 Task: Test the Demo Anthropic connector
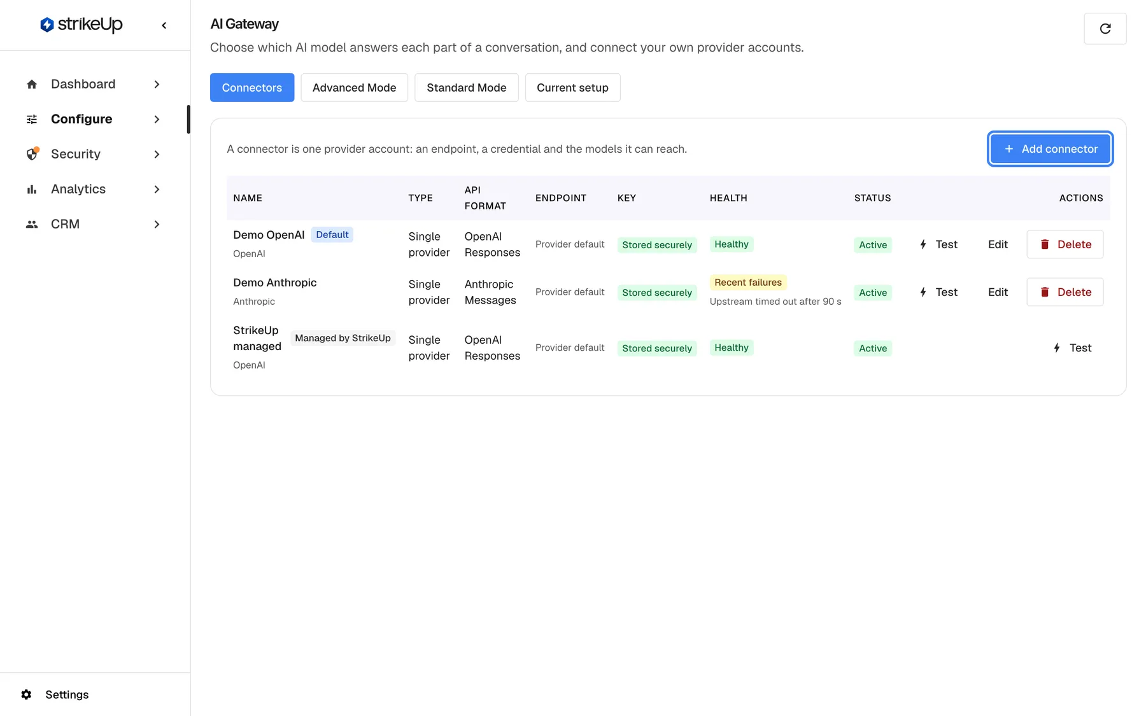pos(939,292)
